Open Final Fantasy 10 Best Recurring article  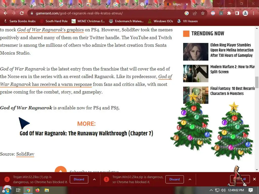pos(232,91)
